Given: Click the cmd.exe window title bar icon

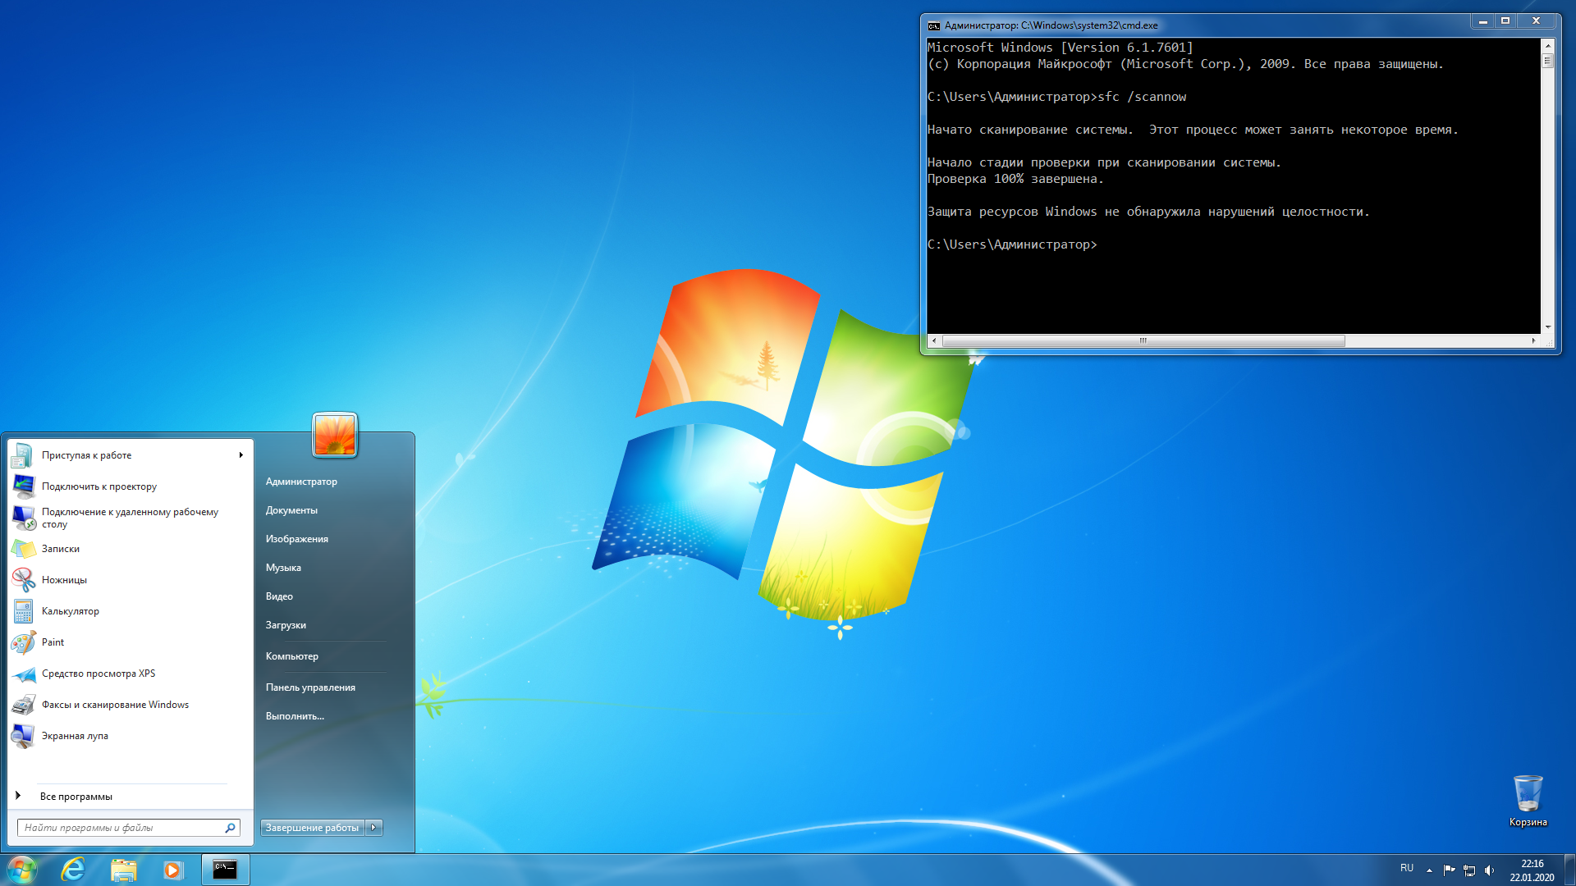Looking at the screenshot, I should click(x=934, y=25).
